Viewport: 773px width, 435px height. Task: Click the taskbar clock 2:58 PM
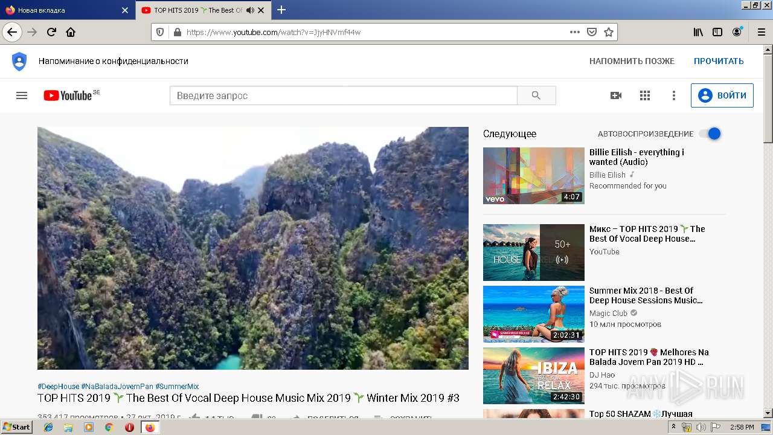click(742, 427)
